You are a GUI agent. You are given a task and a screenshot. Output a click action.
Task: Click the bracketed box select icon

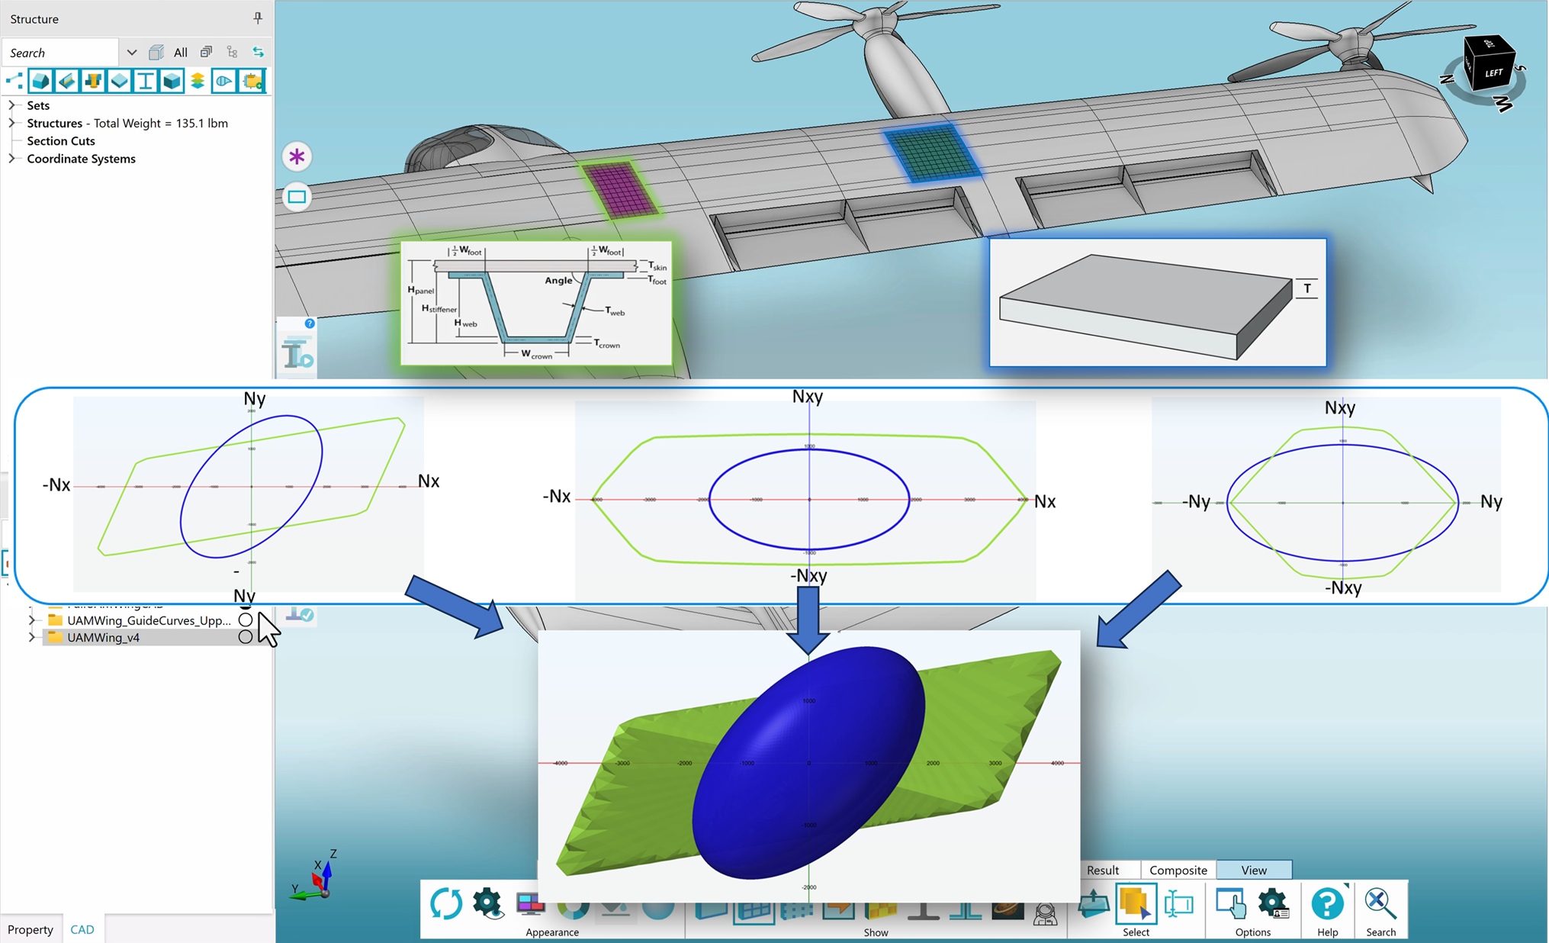click(1179, 905)
